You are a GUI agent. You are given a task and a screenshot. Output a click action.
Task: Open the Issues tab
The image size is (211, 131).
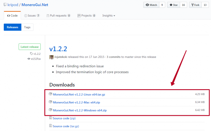click(x=32, y=16)
